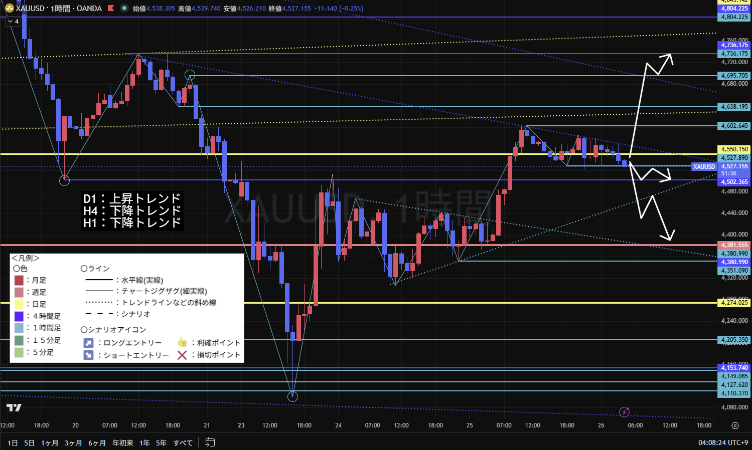
Task: Open chart settings hexagon icon
Action: [735, 425]
